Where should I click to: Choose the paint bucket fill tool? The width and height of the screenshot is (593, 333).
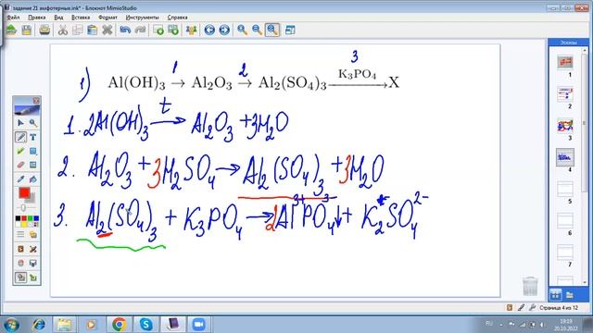pos(33,179)
